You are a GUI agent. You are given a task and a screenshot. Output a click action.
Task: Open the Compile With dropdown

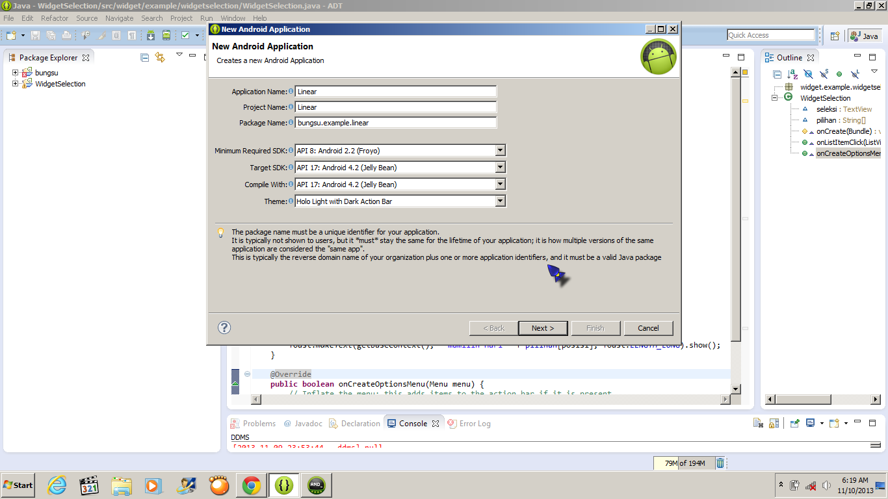click(x=500, y=185)
